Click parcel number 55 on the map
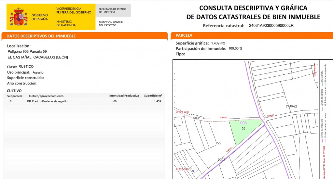This screenshot has height=179, width=333. pos(219,143)
